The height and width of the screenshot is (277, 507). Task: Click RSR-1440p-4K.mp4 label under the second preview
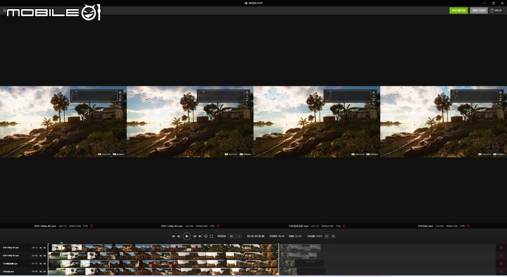pyautogui.click(x=172, y=226)
